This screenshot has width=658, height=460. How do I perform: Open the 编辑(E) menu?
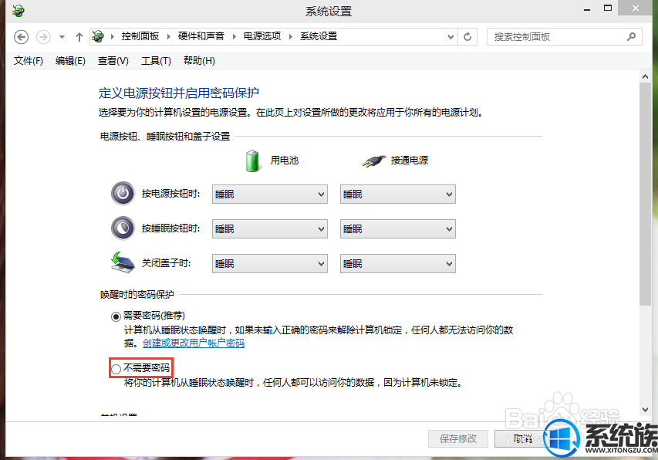70,61
